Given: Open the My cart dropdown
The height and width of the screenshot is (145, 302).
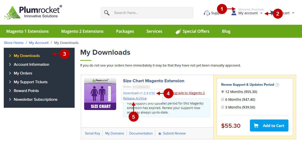Looking at the screenshot, I should point(293,13).
